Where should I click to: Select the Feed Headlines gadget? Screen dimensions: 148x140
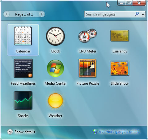(x=23, y=68)
